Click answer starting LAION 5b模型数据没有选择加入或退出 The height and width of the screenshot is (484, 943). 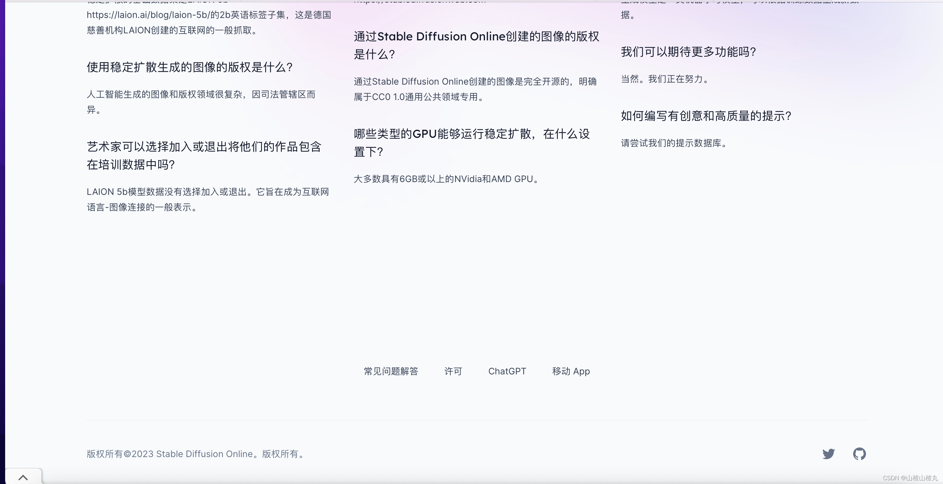pos(208,200)
